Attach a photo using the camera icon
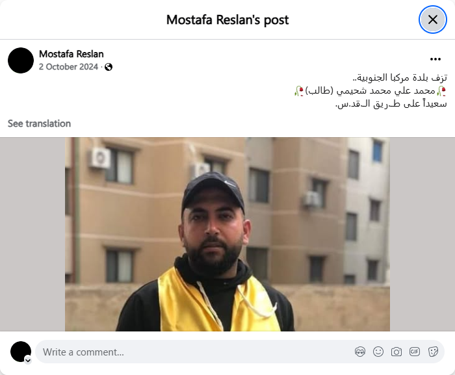This screenshot has height=375, width=455. click(396, 352)
